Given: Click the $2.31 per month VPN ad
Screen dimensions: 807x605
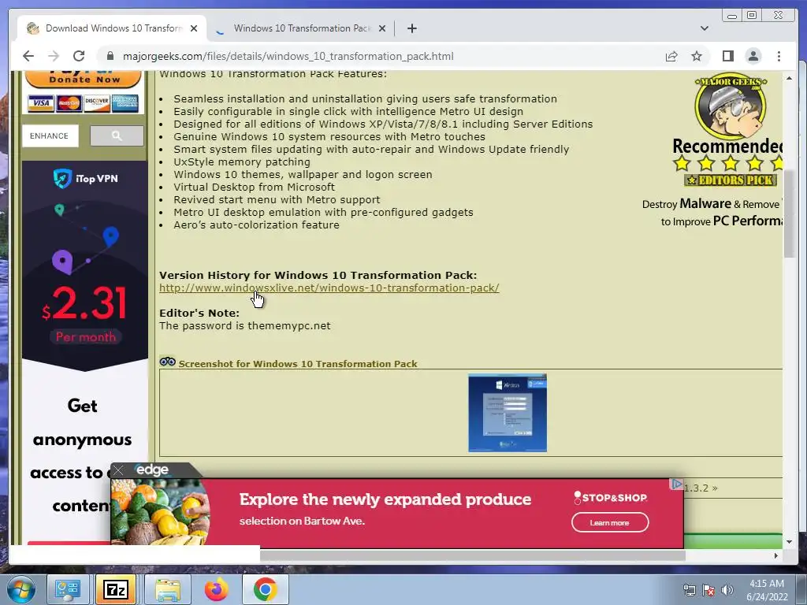Looking at the screenshot, I should 85,314.
